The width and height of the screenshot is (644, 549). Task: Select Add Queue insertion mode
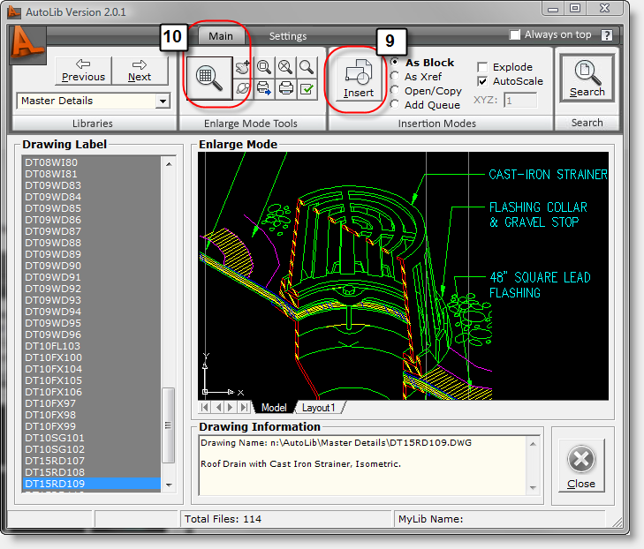(395, 105)
